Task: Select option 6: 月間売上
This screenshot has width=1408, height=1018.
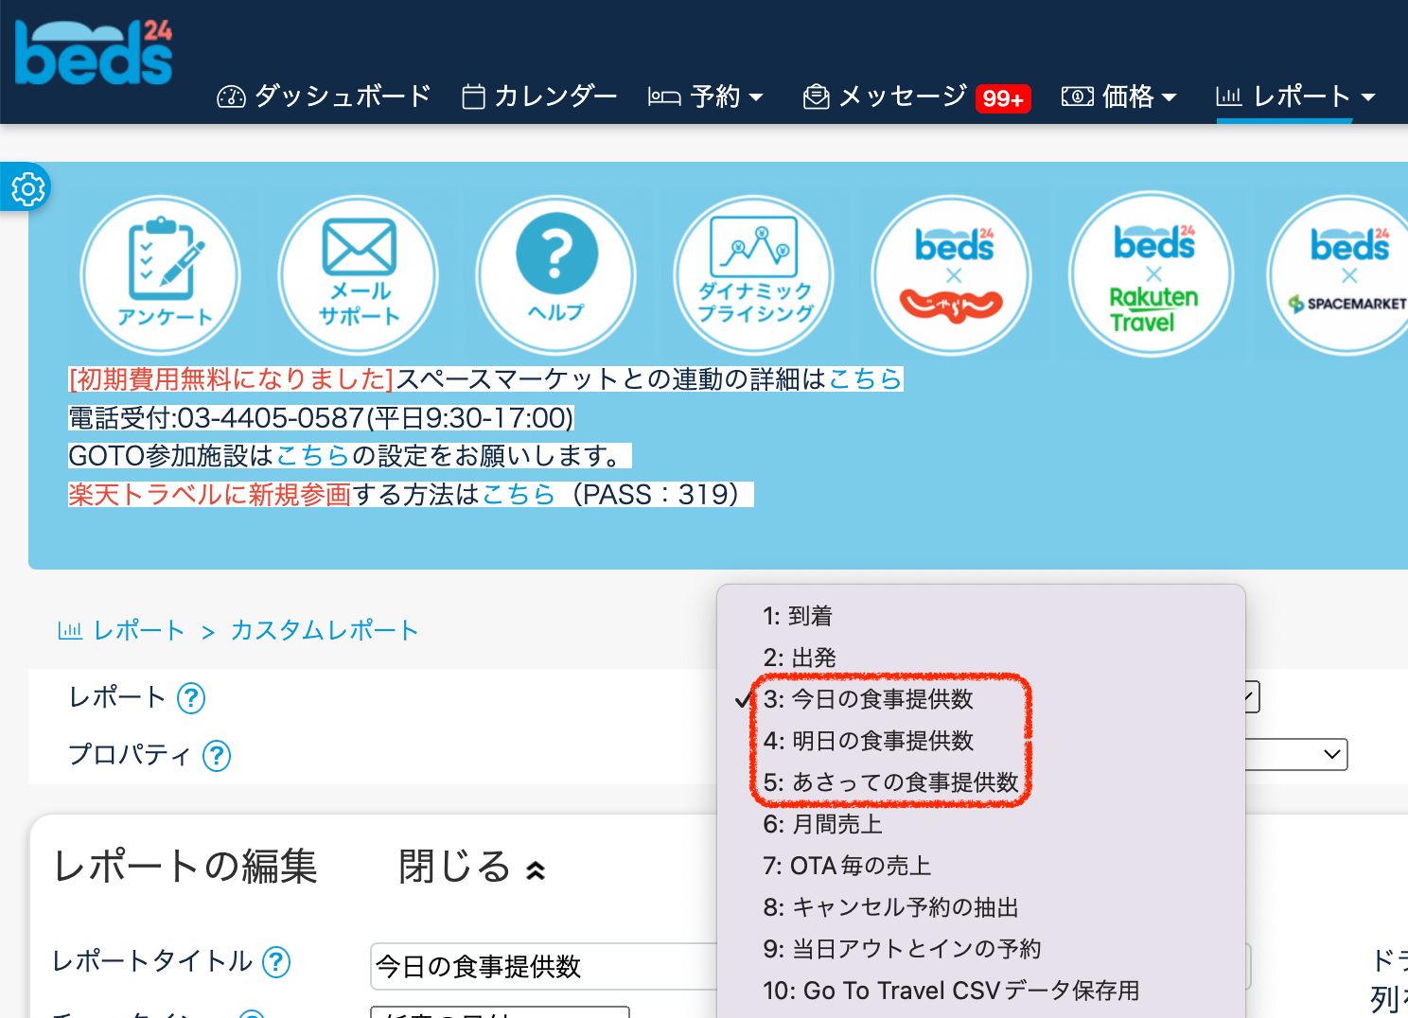Action: click(x=822, y=824)
